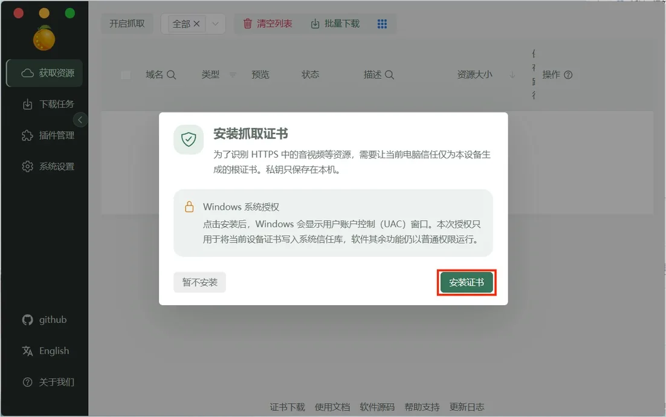Collapse the sidebar with the chevron

tap(80, 120)
